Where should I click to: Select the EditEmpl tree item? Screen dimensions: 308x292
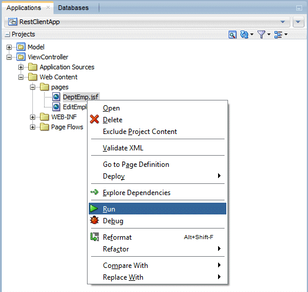(x=75, y=107)
